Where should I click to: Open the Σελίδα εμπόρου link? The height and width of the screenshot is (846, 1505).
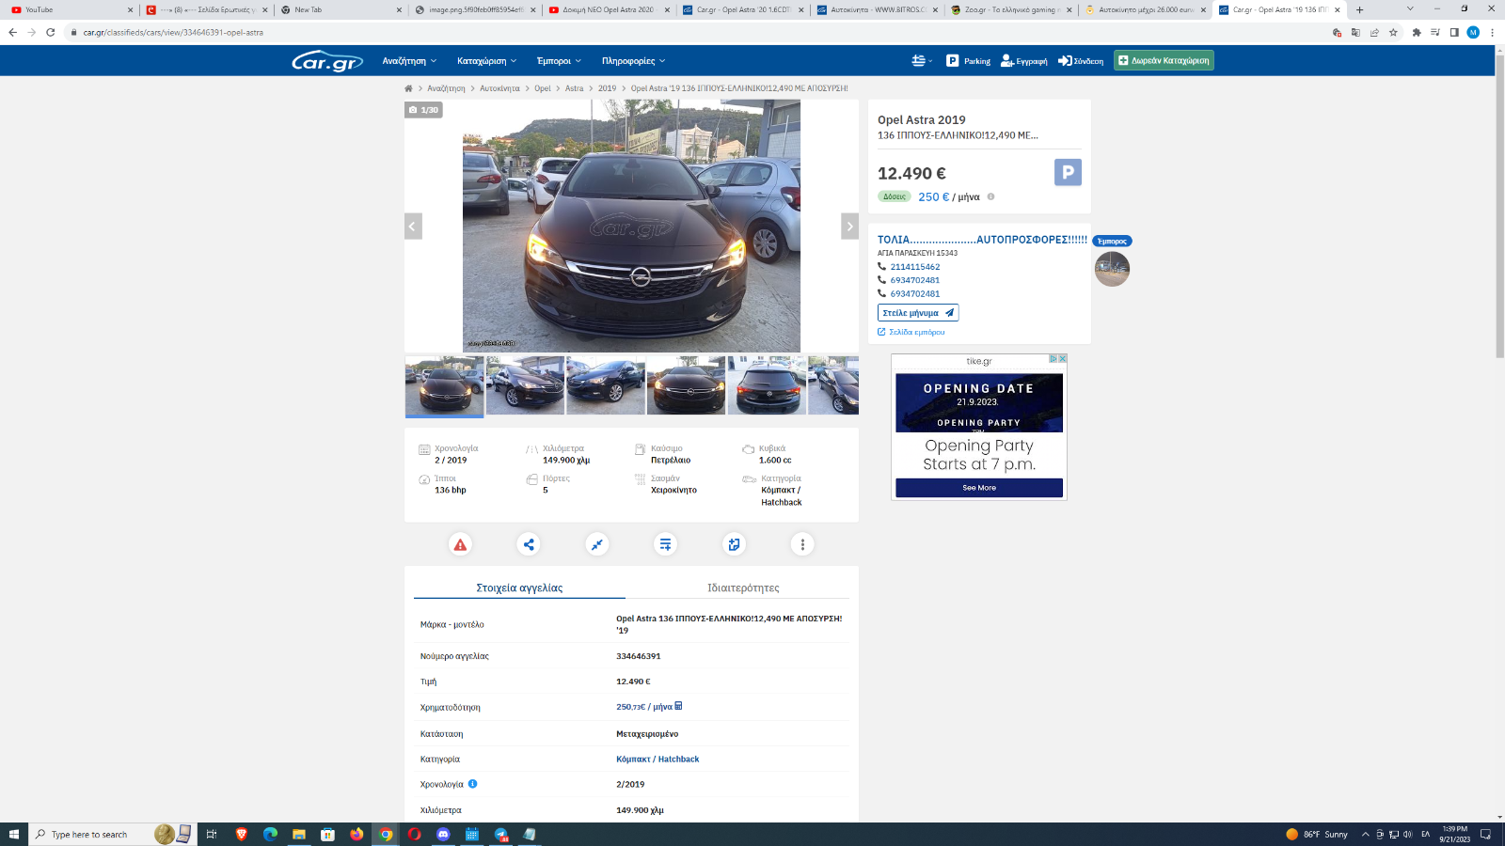[911, 332]
